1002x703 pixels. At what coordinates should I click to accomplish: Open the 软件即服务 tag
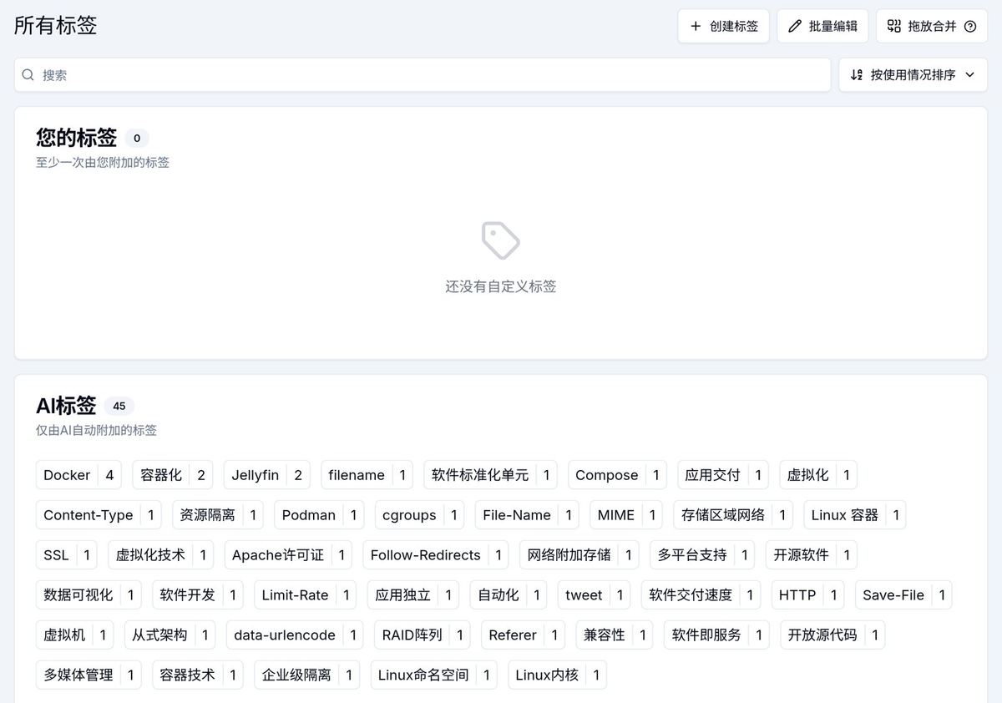point(717,635)
